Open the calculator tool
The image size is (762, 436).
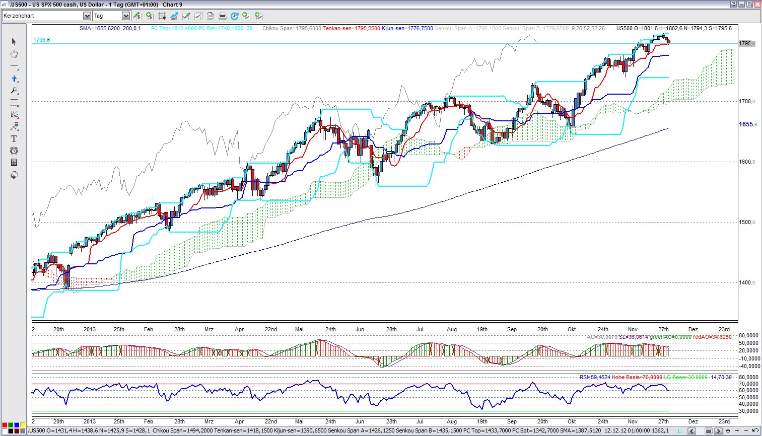click(x=14, y=163)
